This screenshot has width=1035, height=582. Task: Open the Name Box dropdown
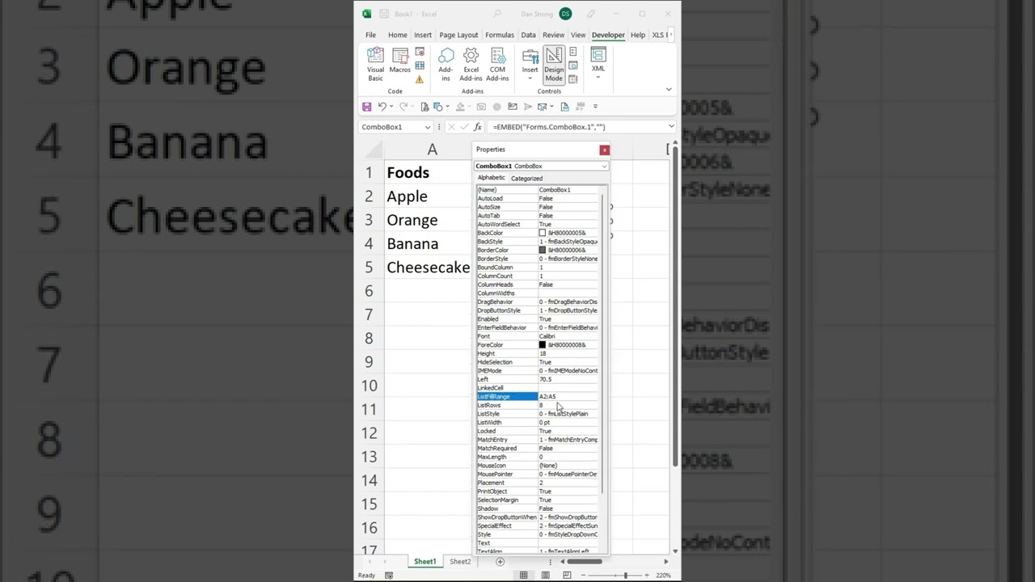[x=428, y=127]
